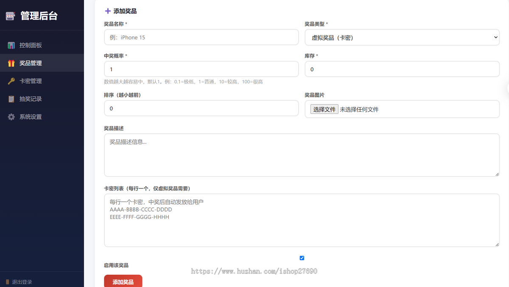The image size is (509, 287).
Task: Click the 系统设置 gear icon
Action: click(11, 117)
